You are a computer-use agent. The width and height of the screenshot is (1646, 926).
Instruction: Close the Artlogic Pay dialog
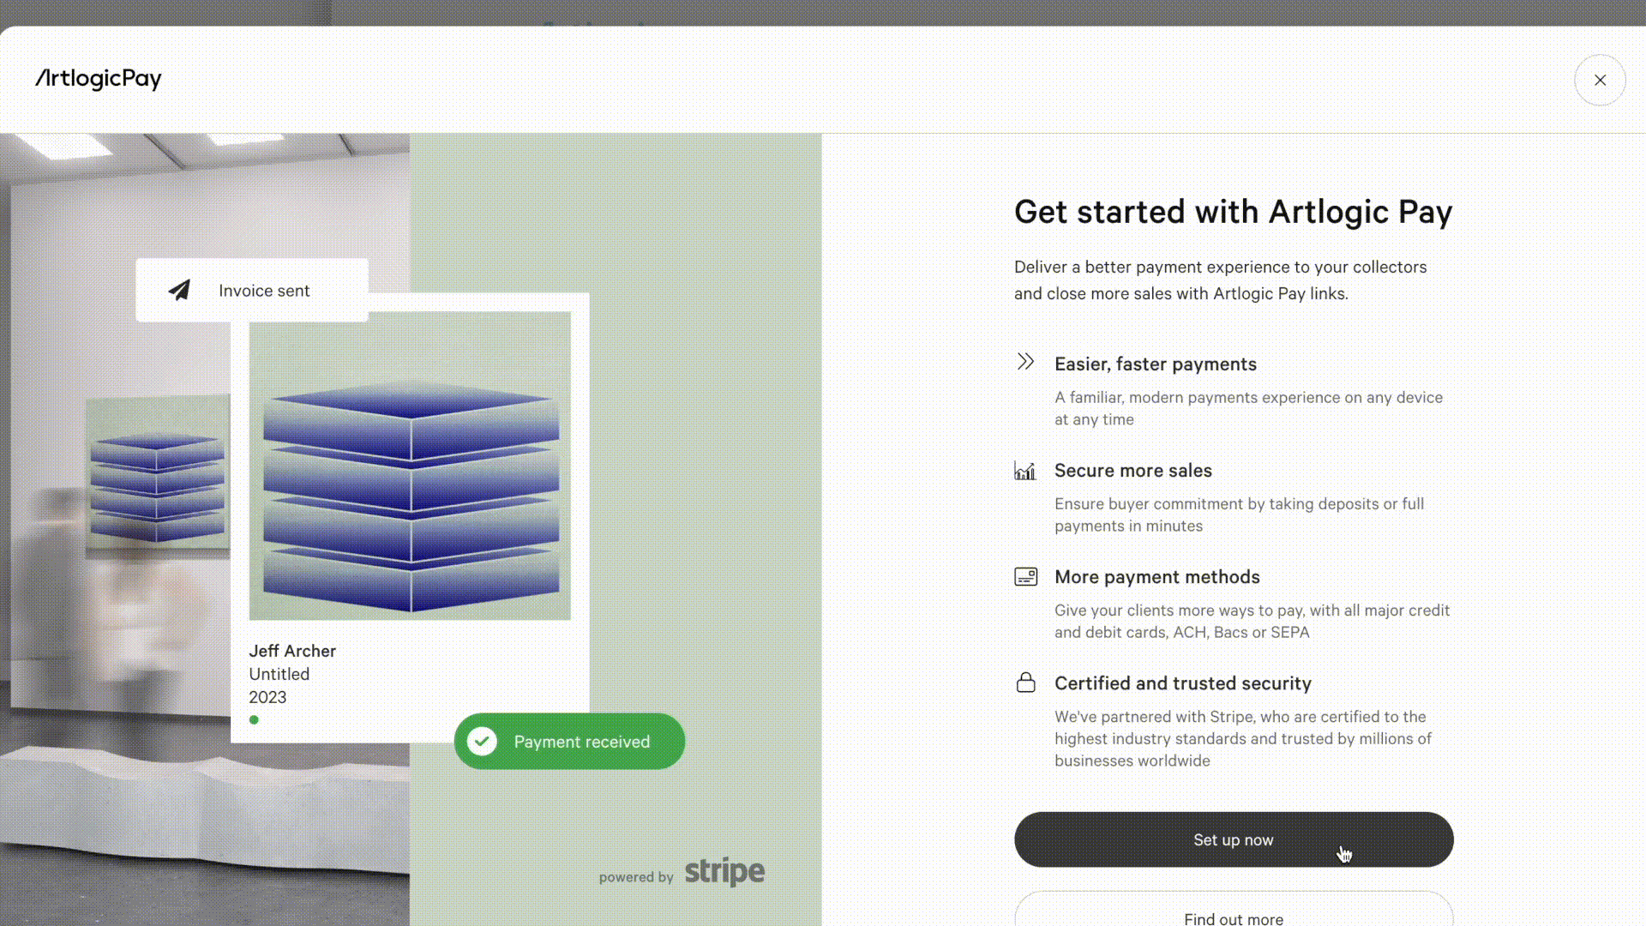tap(1600, 80)
